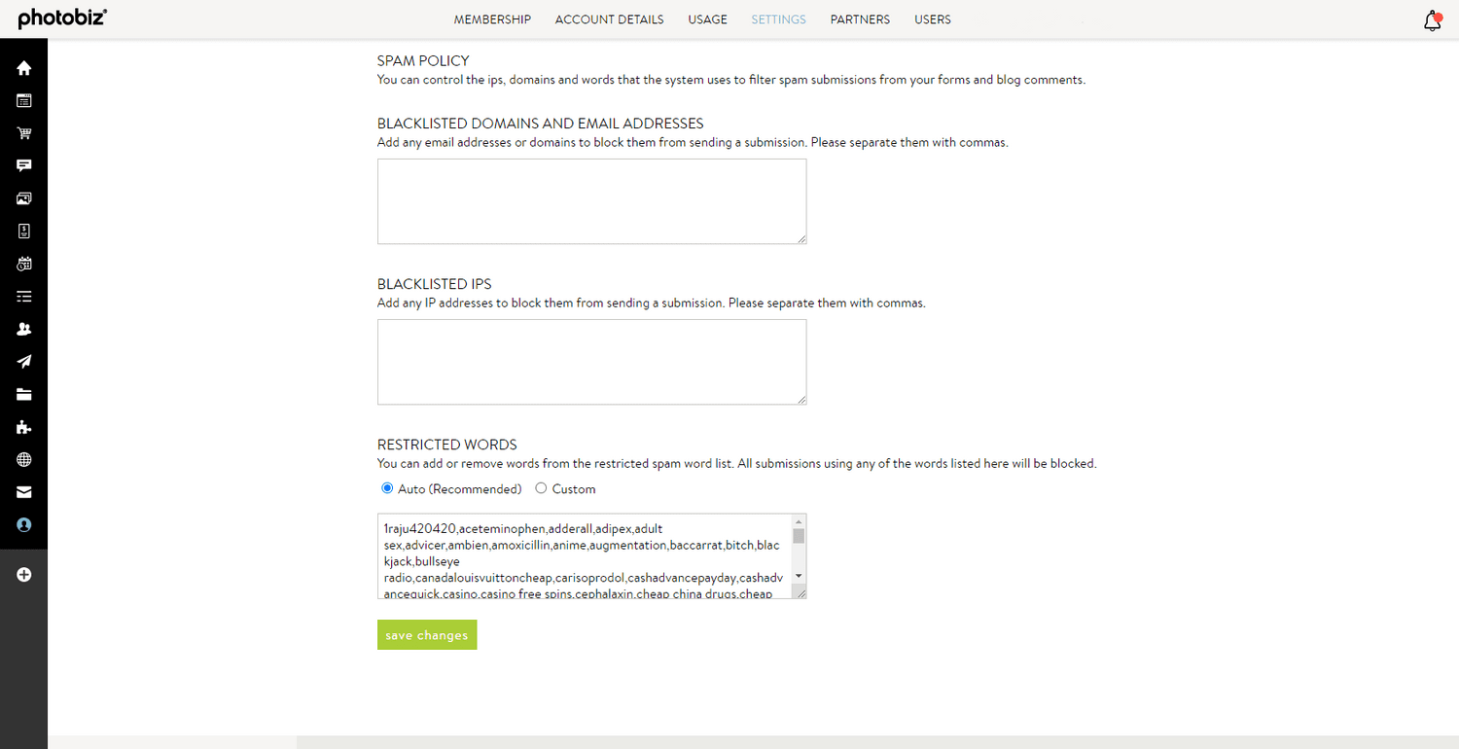
Task: Click the plus icon at sidebar bottom
Action: point(23,574)
